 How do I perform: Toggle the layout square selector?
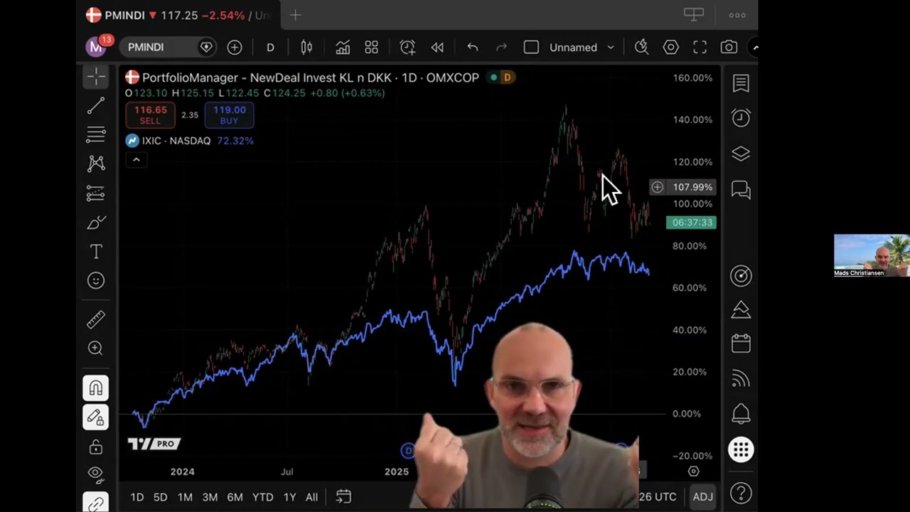531,47
